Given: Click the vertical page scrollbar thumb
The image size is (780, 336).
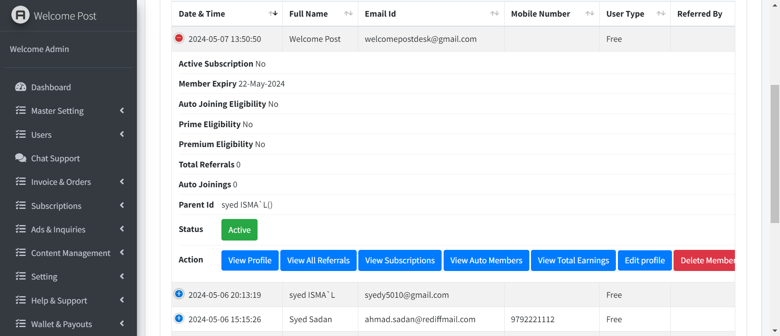Looking at the screenshot, I should tap(775, 154).
